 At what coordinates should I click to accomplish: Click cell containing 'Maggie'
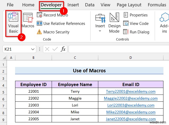coord(75,98)
